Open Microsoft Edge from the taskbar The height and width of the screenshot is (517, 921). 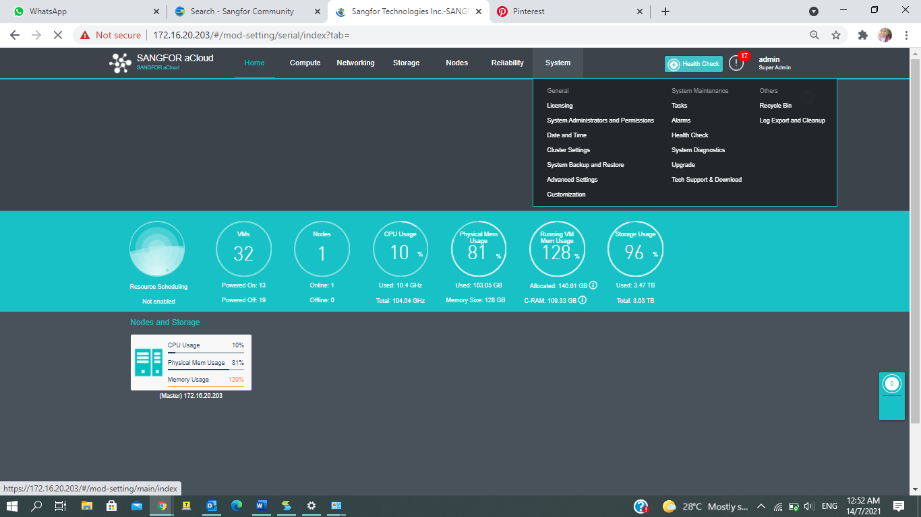coord(237,506)
